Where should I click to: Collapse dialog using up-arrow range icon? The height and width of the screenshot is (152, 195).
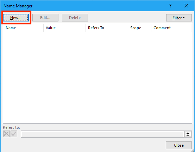coord(188,134)
